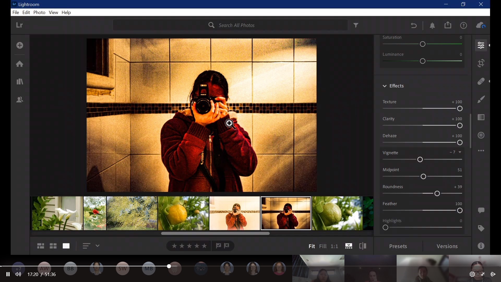
Task: Click the cloud sync status icon
Action: pyautogui.click(x=481, y=25)
